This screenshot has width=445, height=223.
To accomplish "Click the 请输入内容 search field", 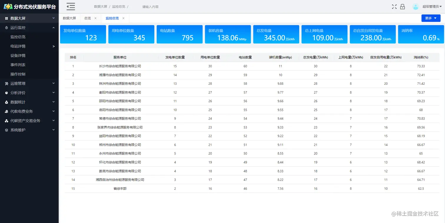I will click(150, 7).
